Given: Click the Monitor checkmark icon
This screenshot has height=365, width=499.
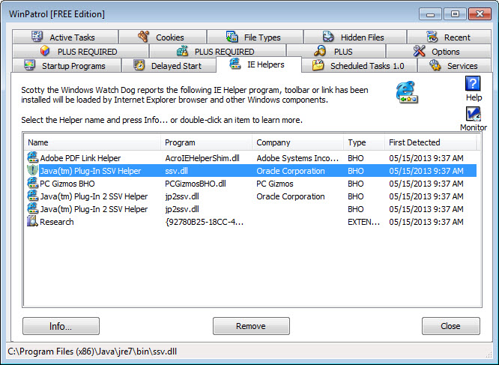Looking at the screenshot, I should [474, 114].
